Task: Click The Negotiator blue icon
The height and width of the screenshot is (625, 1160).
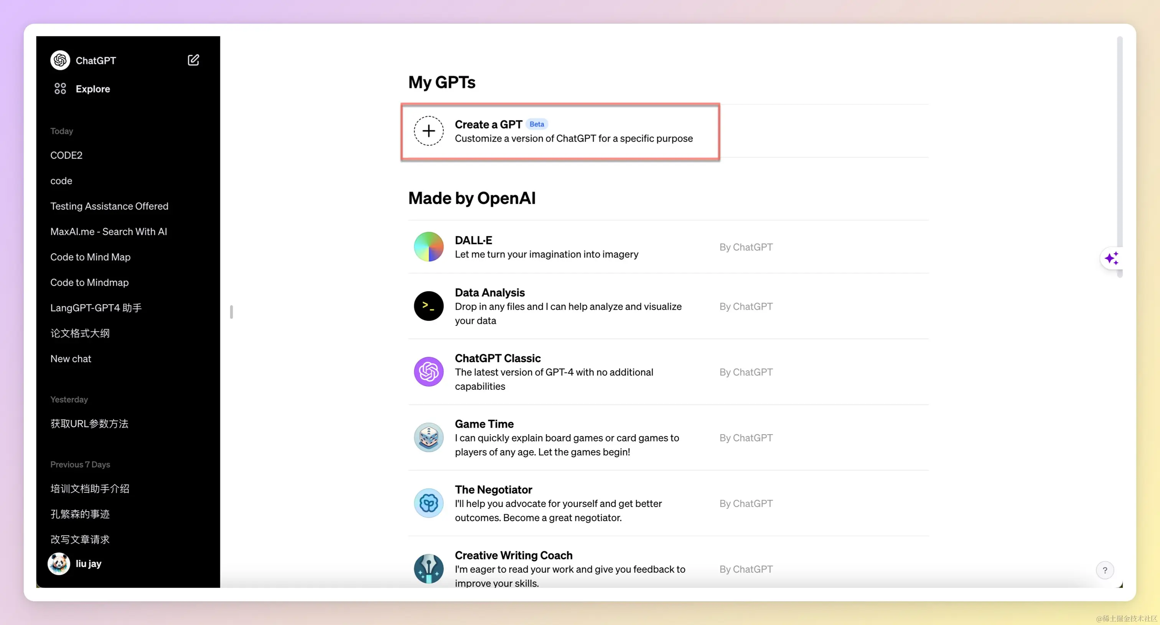Action: tap(428, 503)
